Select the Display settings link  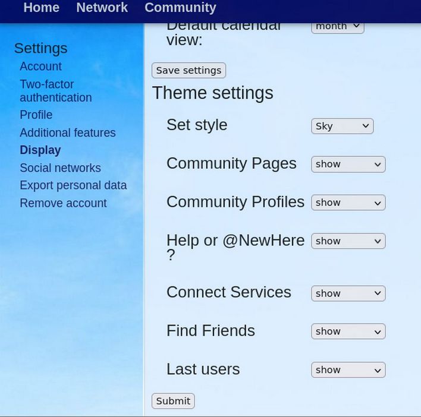(x=40, y=150)
